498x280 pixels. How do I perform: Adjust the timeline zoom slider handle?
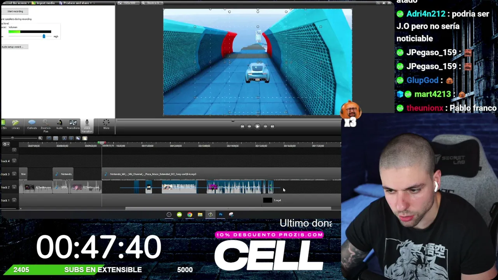point(12,138)
